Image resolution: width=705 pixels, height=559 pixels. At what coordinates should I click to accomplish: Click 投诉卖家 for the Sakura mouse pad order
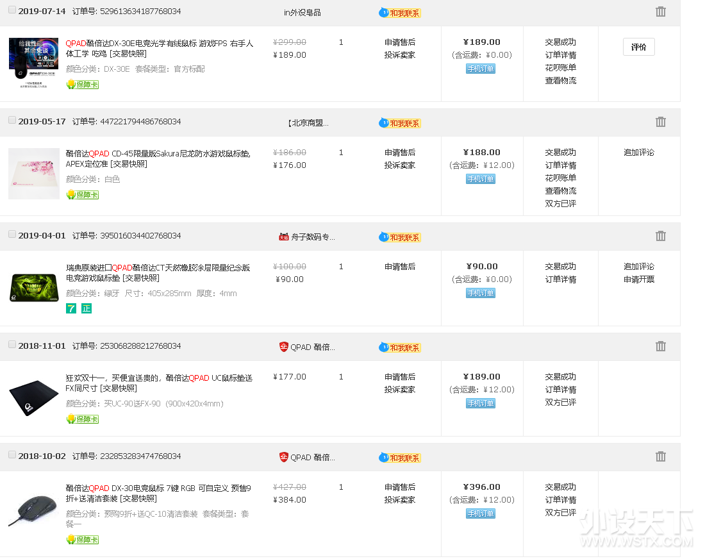tap(400, 165)
